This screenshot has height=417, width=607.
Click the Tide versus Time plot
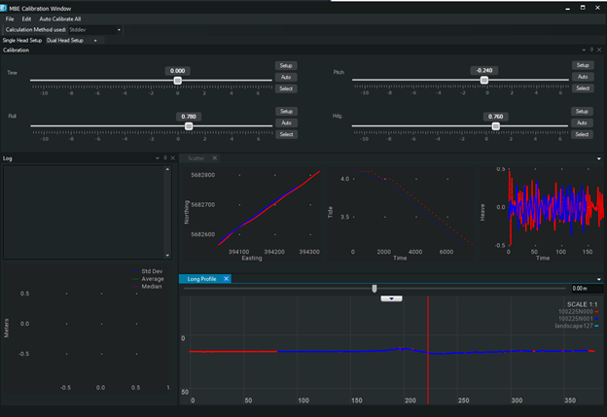(x=400, y=214)
